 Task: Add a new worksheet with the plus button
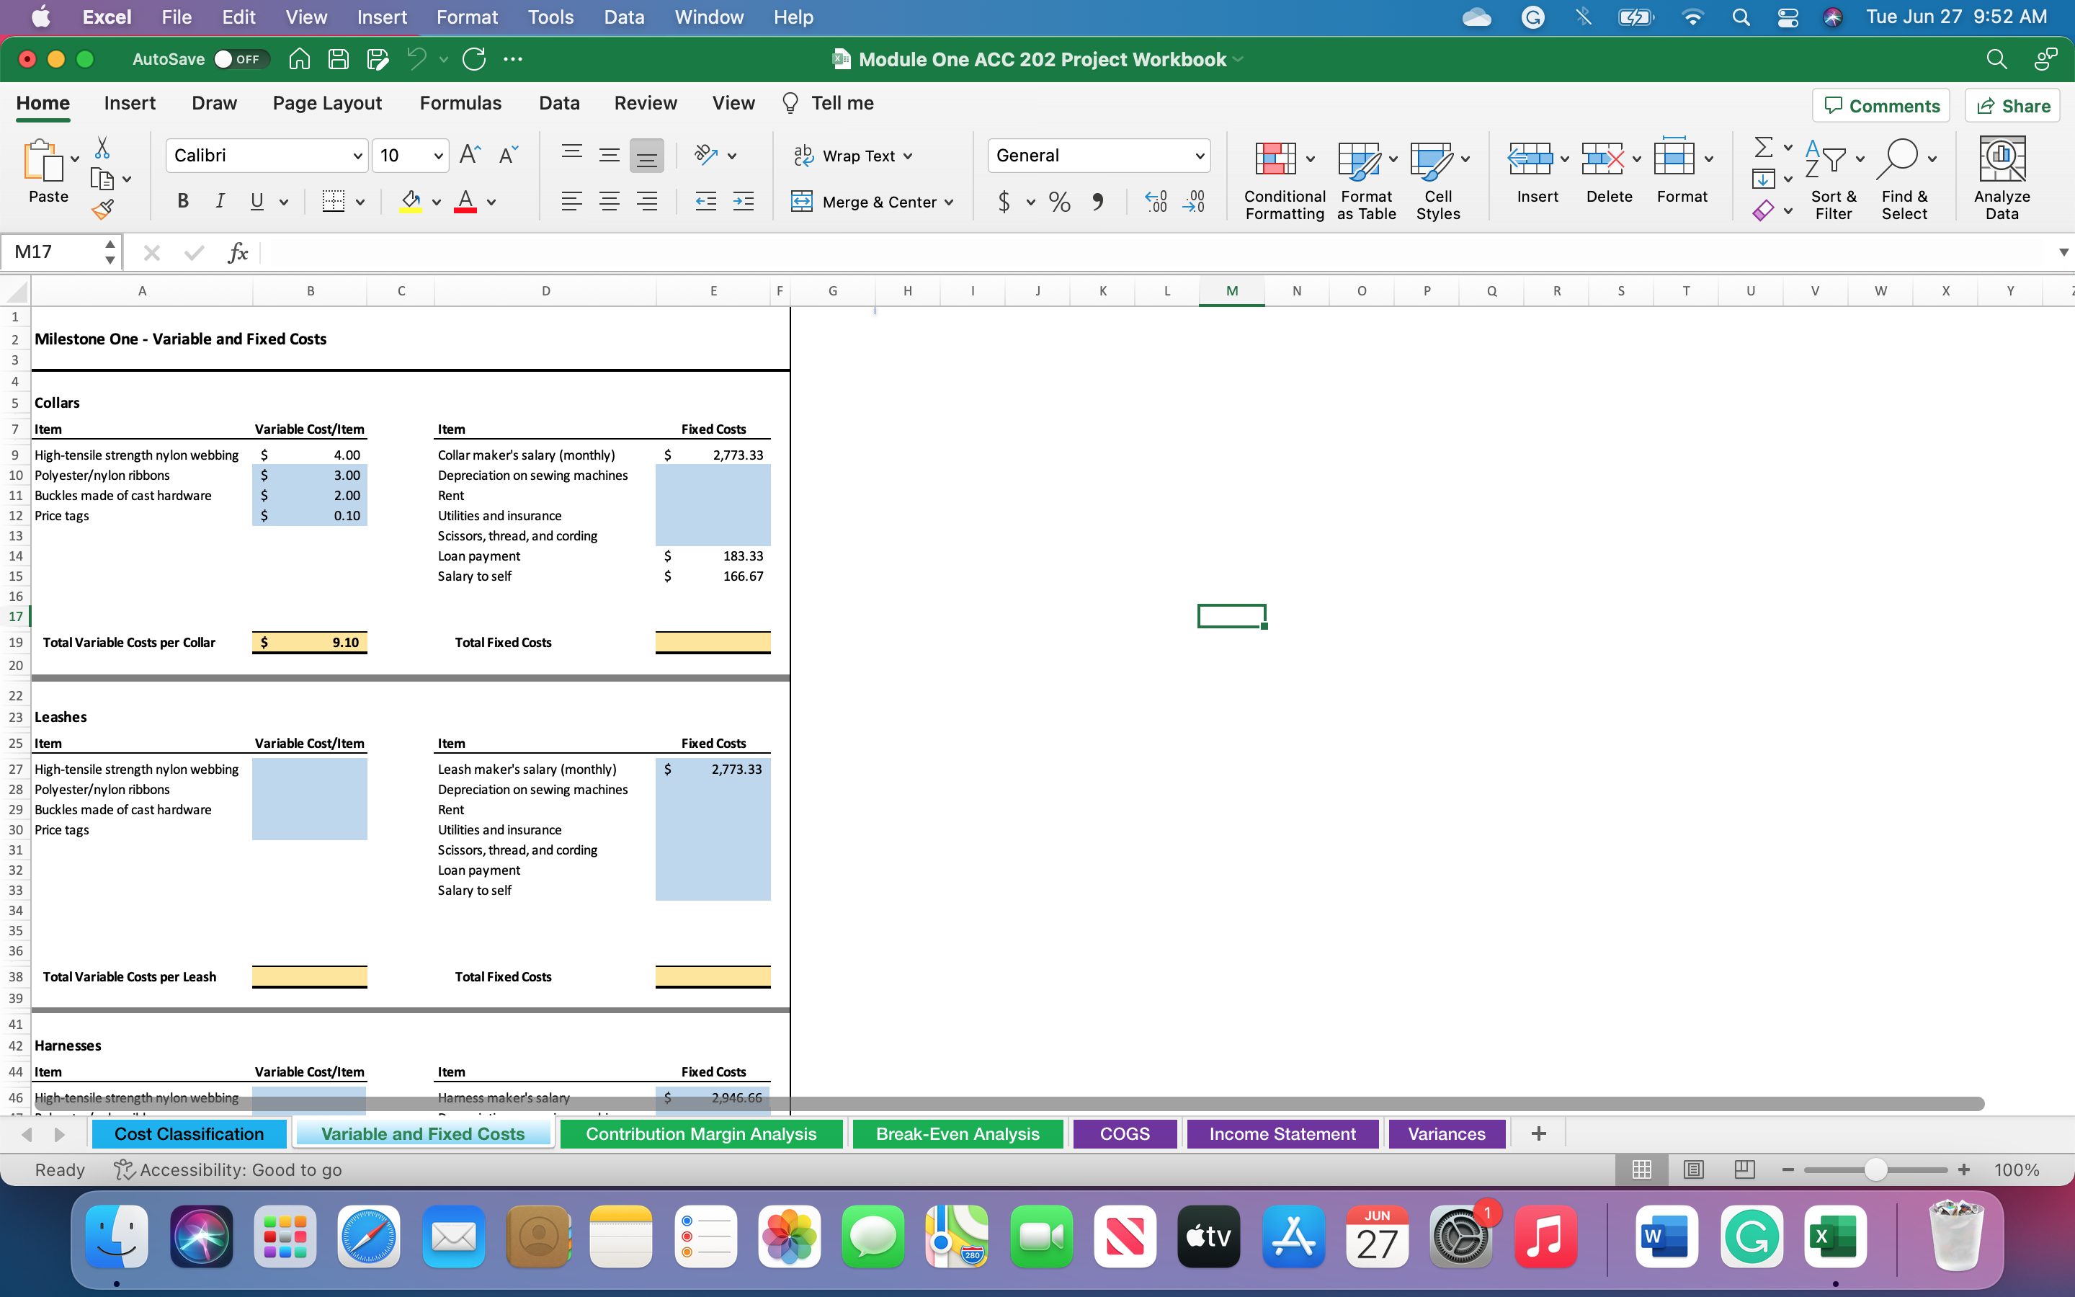point(1538,1133)
